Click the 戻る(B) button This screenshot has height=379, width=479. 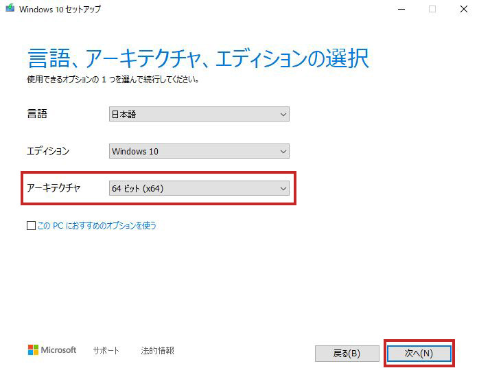(347, 354)
